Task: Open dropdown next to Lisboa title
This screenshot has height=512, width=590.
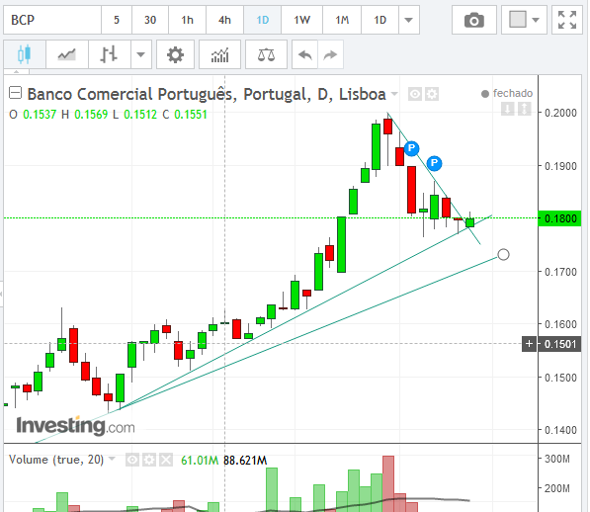Action: (394, 93)
